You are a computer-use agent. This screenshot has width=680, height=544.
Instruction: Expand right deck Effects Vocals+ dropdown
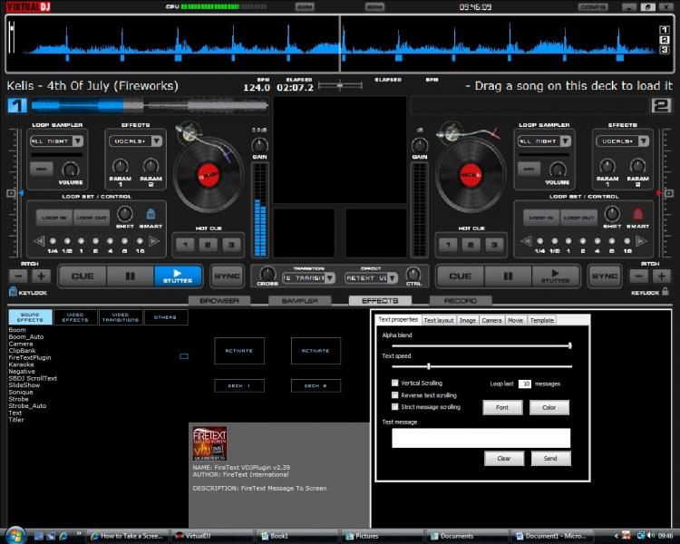[645, 141]
